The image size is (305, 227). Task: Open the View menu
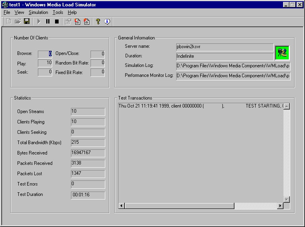coord(19,12)
